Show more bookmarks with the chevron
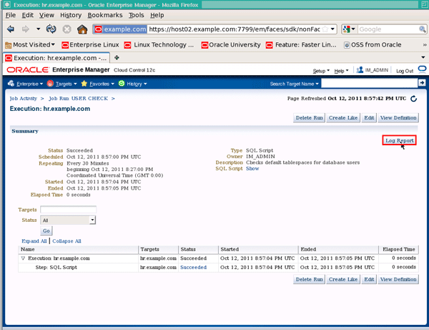Image resolution: width=429 pixels, height=330 pixels. coord(424,44)
